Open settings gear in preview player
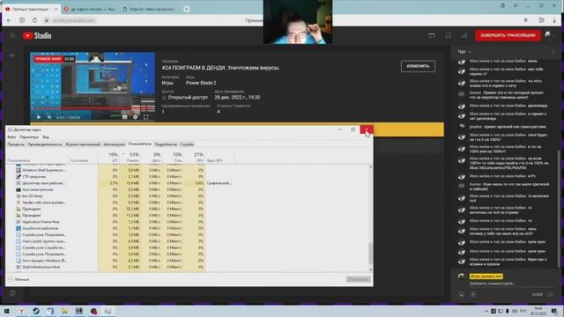Image resolution: width=564 pixels, height=317 pixels. pyautogui.click(x=135, y=117)
